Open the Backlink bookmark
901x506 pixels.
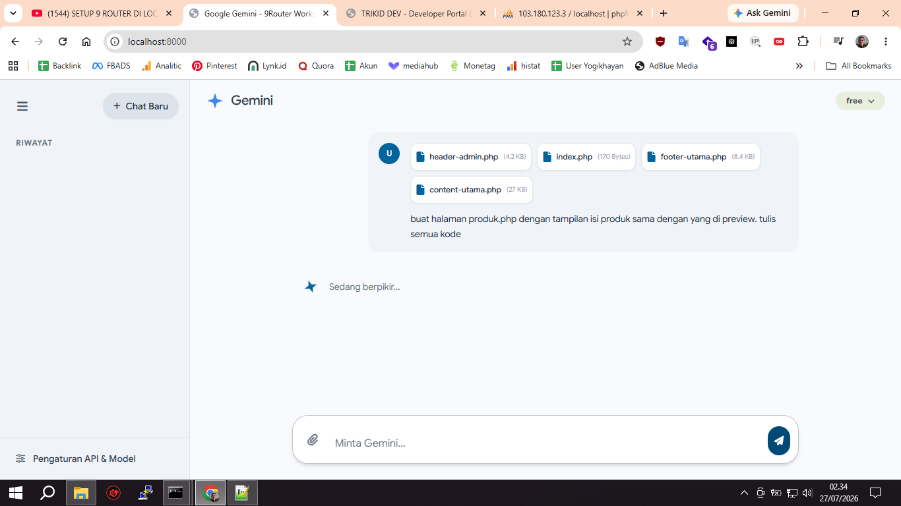coord(60,66)
